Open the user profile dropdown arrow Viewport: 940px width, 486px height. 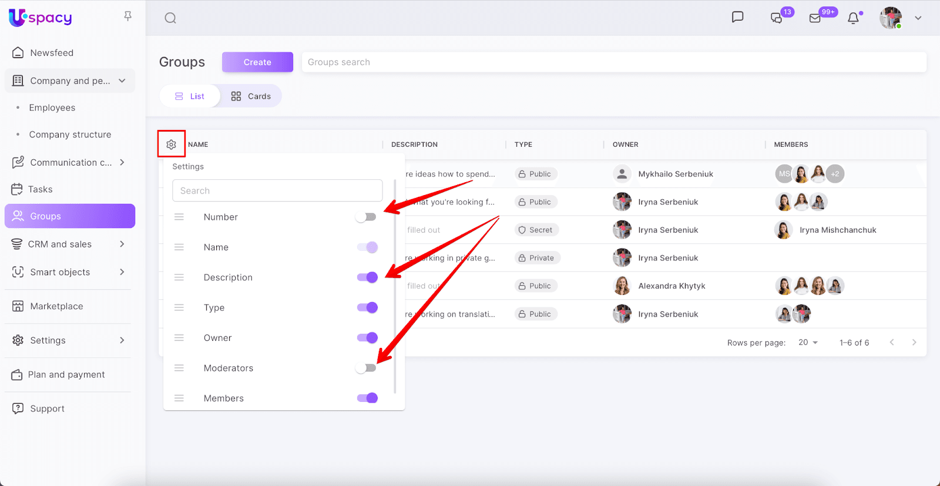(x=918, y=18)
